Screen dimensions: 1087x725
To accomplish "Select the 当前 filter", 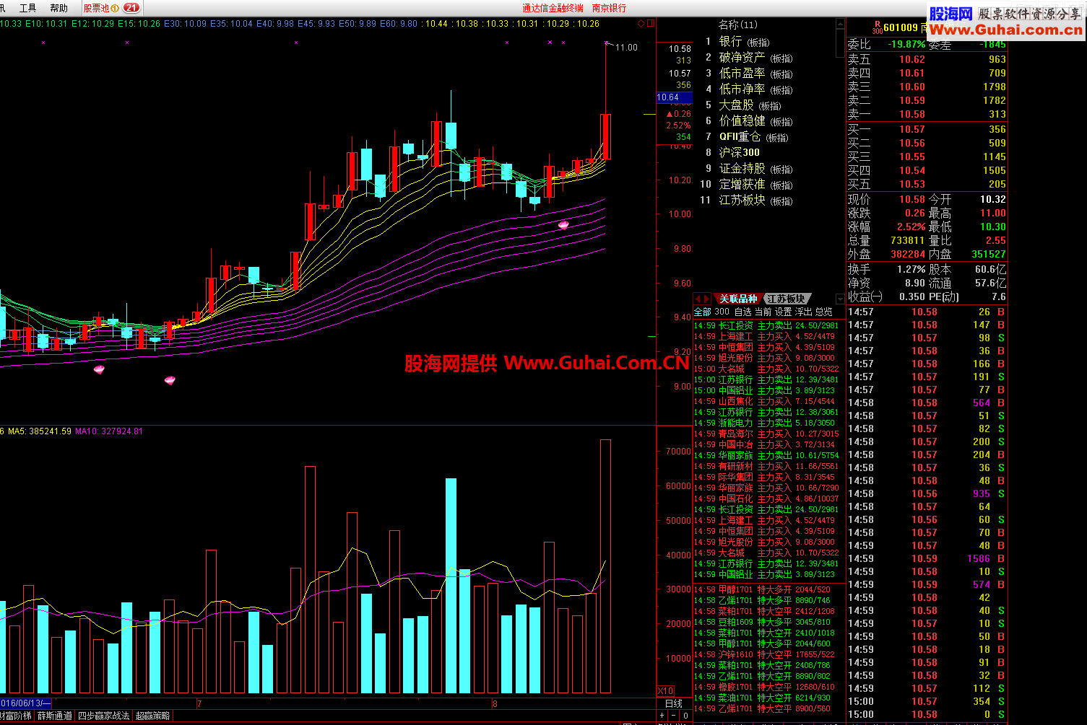I will point(763,312).
